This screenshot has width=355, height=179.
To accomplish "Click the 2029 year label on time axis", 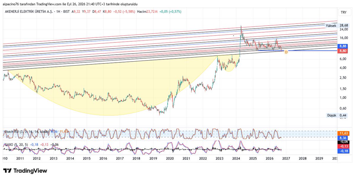I will (319, 159).
